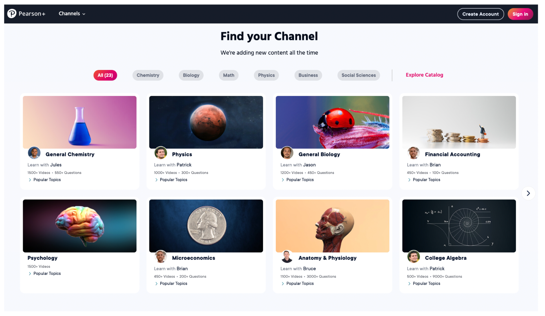The height and width of the screenshot is (316, 545).
Task: Click Psychology's "1500+ Videos" text
Action: (39, 267)
